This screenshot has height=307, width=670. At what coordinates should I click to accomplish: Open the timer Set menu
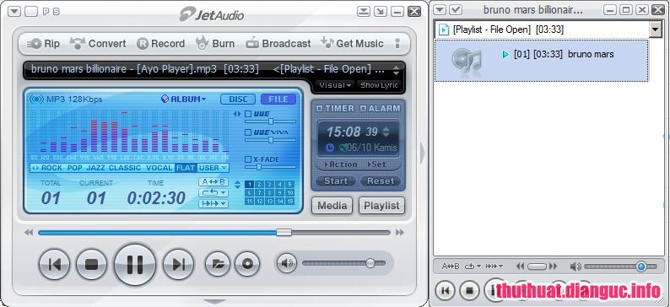point(377,164)
